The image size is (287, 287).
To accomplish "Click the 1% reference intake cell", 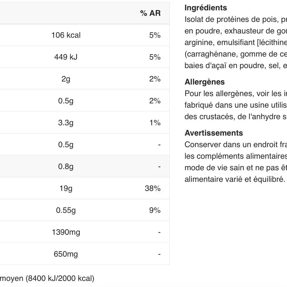I will coord(155,123).
